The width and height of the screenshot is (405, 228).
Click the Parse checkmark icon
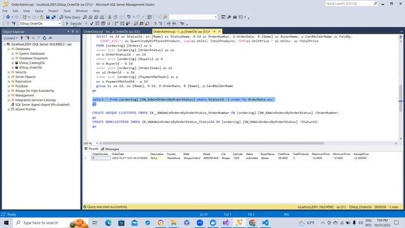[92, 23]
